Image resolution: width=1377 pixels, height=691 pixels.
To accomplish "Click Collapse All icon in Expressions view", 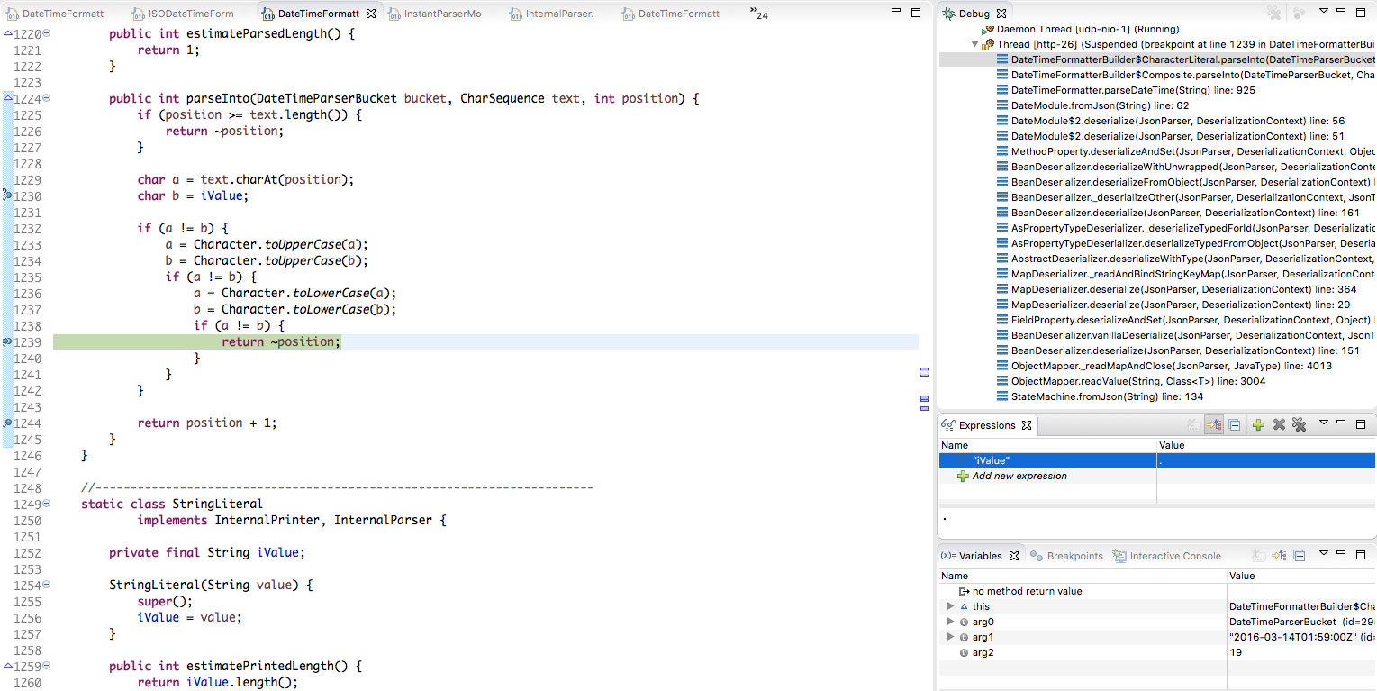I will pos(1235,424).
